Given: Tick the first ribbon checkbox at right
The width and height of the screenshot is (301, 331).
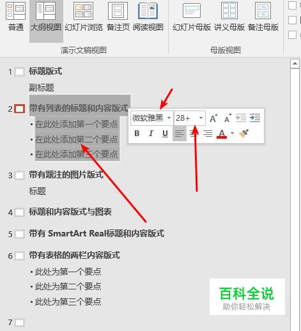Looking at the screenshot, I should click(x=292, y=5).
